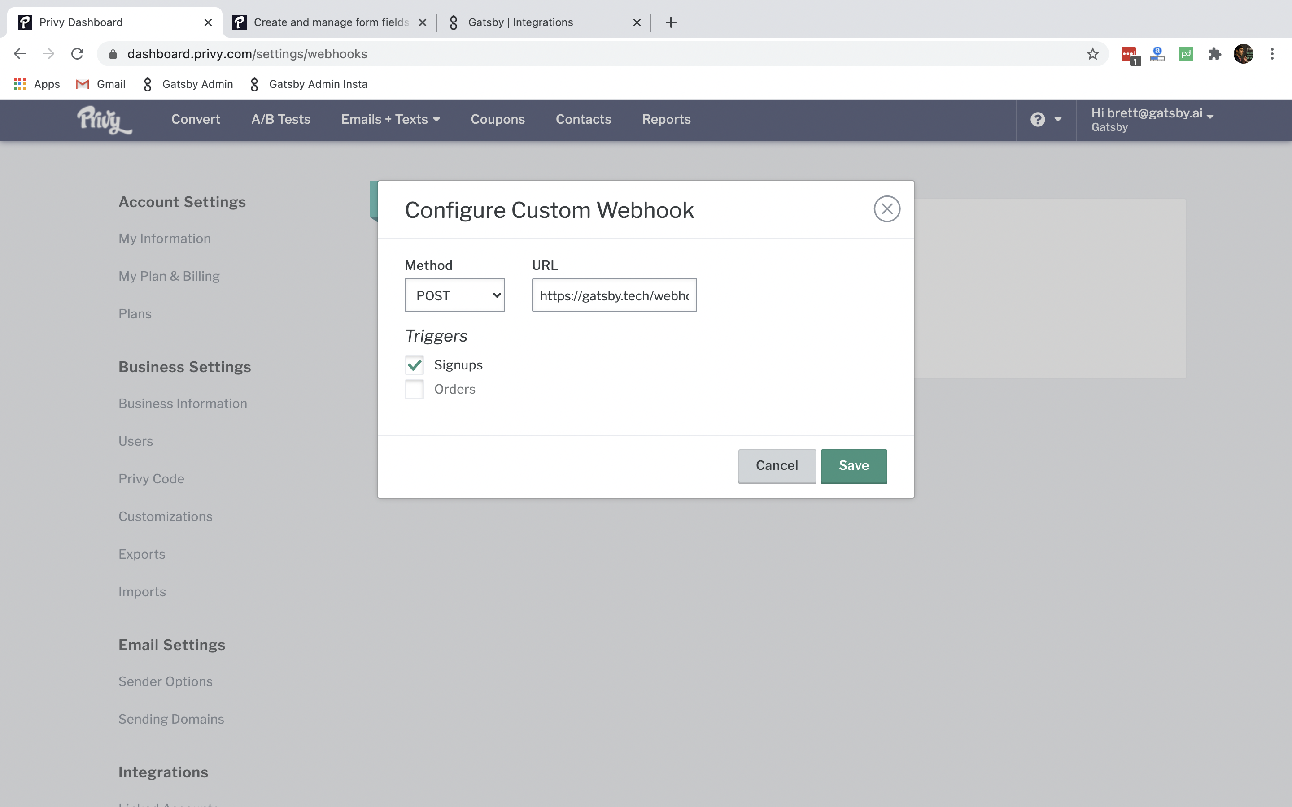Viewport: 1292px width, 807px height.
Task: Click the Privy logo in navbar
Action: click(x=104, y=120)
